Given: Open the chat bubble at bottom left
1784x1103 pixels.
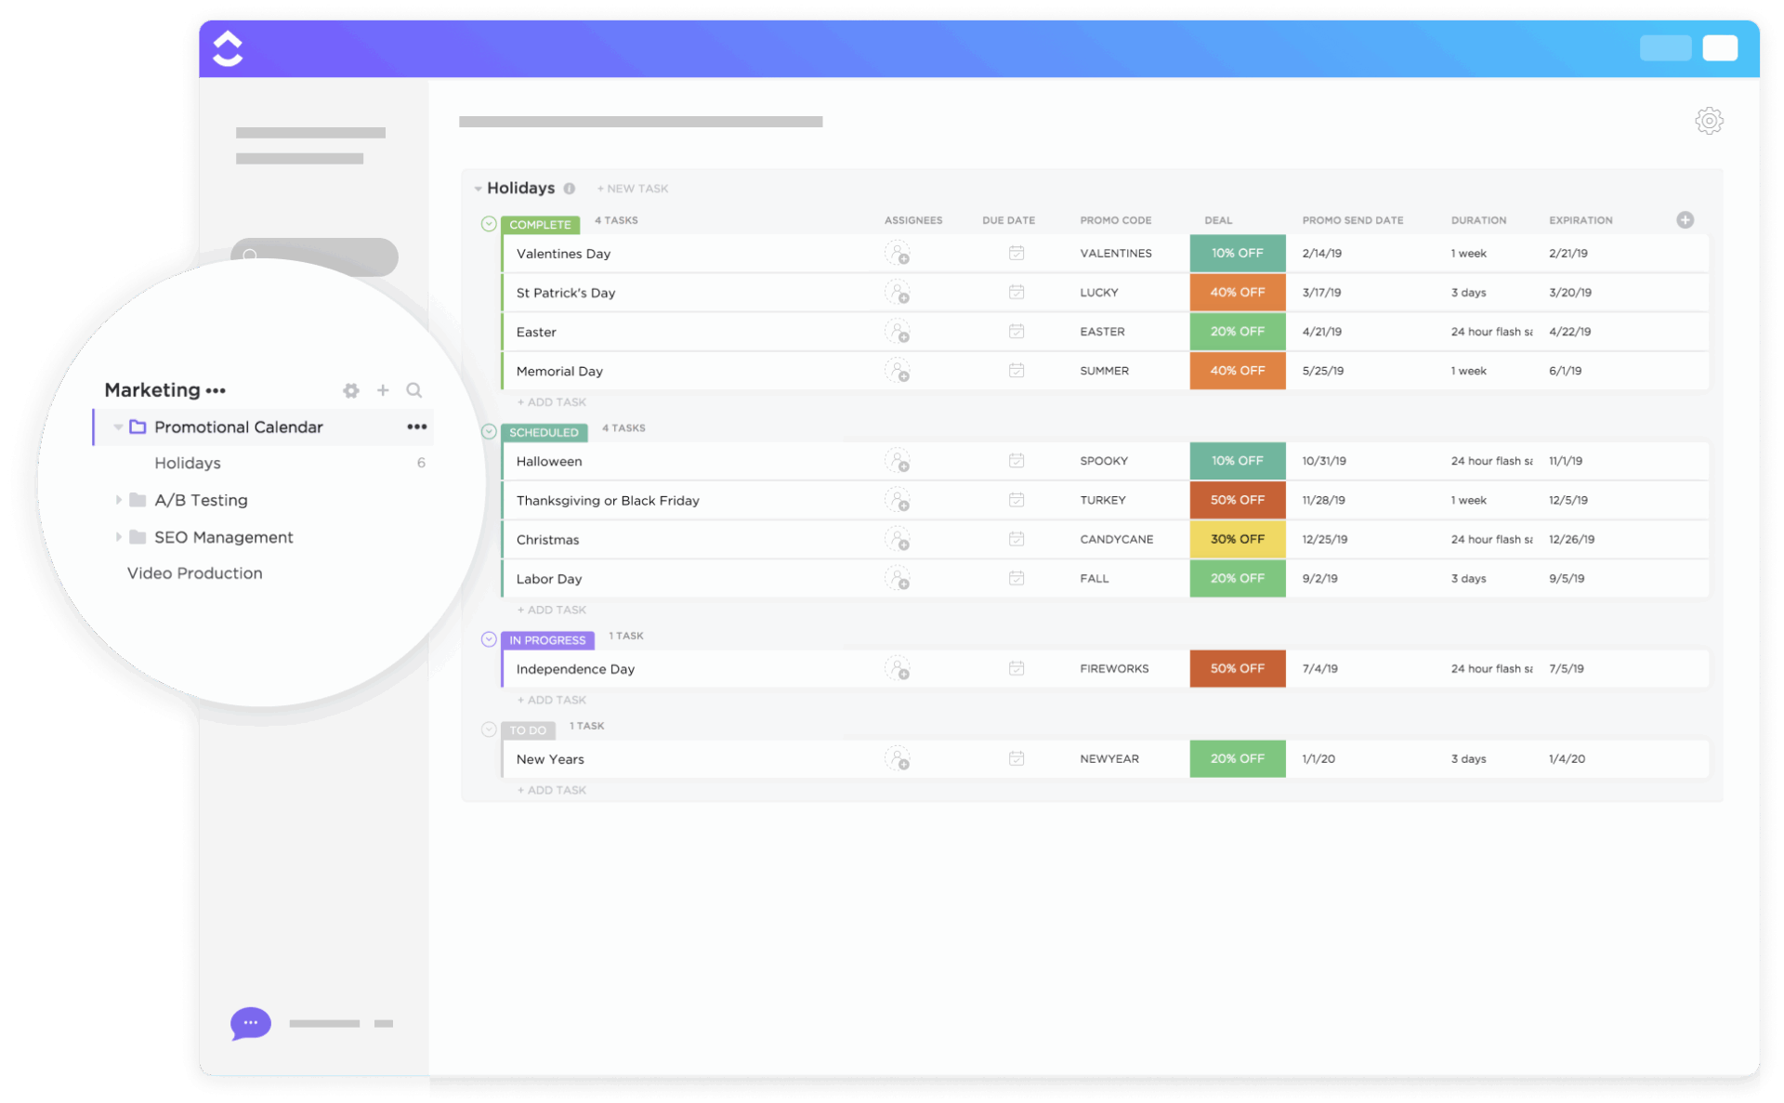Looking at the screenshot, I should (249, 1023).
